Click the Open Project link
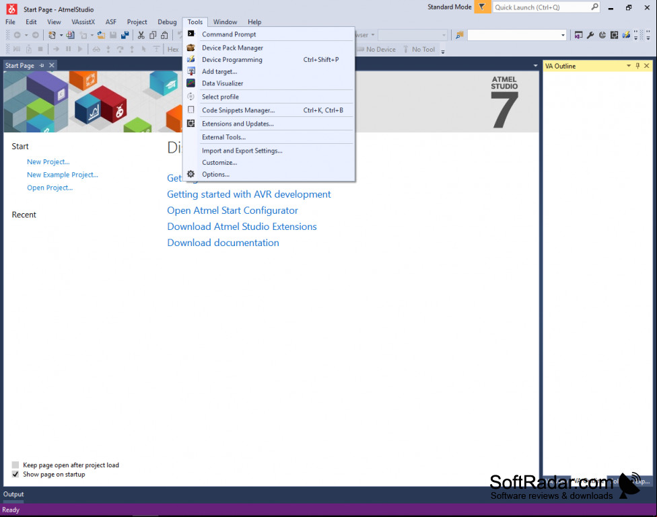The image size is (657, 517). tap(50, 188)
